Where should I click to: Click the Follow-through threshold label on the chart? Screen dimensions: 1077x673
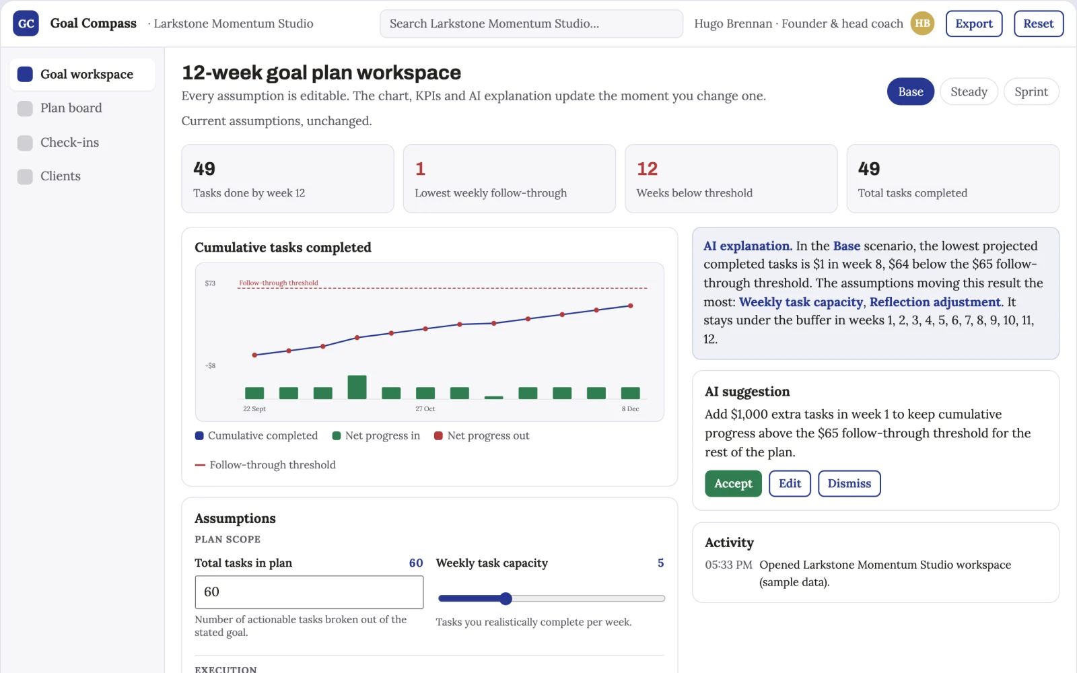coord(279,283)
